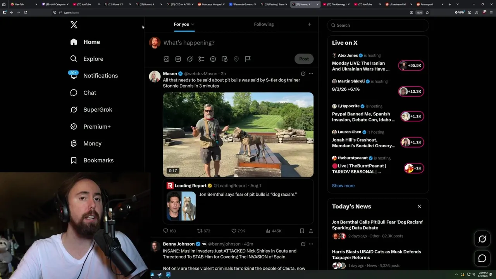Image resolution: width=496 pixels, height=279 pixels.
Task: Click the Grok icon in composer toolbar
Action: [189, 59]
